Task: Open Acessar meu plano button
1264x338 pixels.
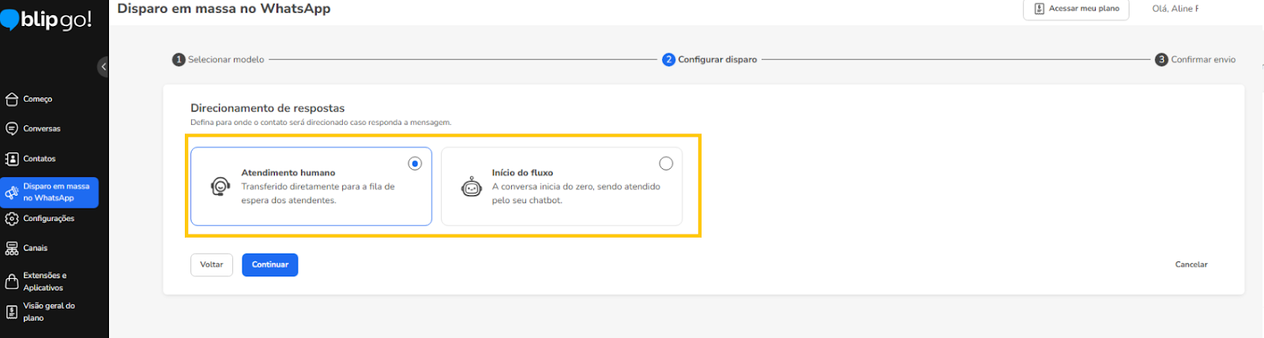Action: pyautogui.click(x=1076, y=9)
